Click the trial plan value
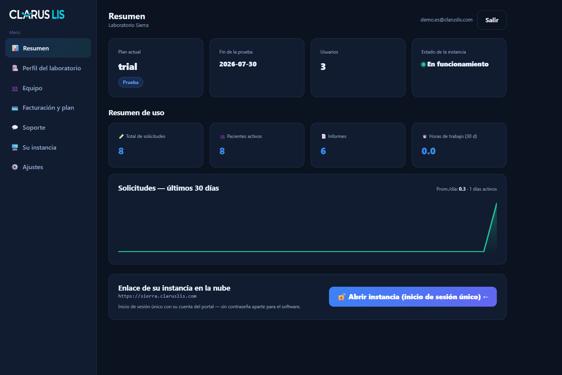 click(x=128, y=67)
